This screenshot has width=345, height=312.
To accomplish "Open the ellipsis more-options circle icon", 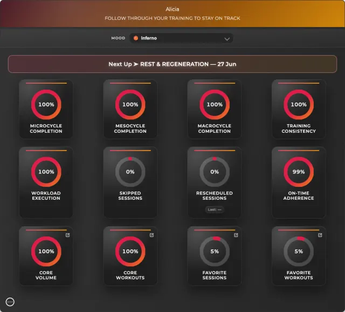I will pos(10,302).
